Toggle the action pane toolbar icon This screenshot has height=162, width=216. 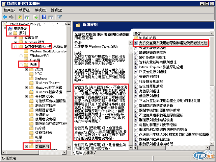coord(51,17)
